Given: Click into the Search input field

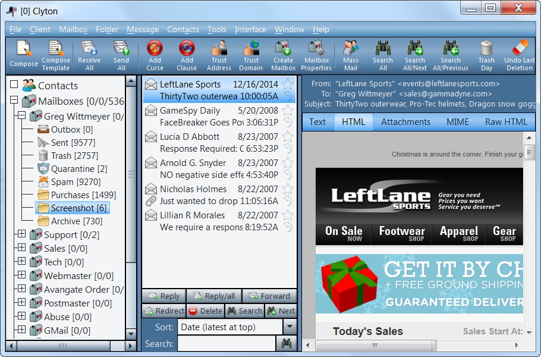Looking at the screenshot, I should [227, 343].
